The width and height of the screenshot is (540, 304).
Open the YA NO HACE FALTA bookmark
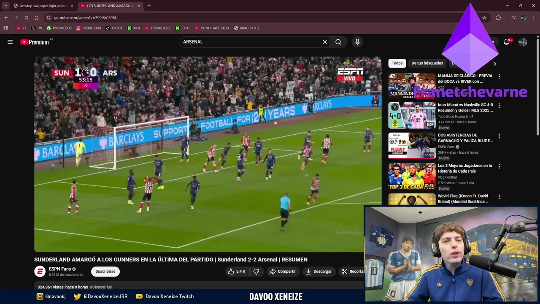coord(212,28)
